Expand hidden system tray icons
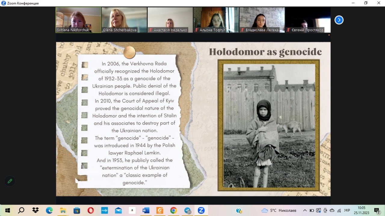The height and width of the screenshot is (216, 385). click(x=305, y=210)
